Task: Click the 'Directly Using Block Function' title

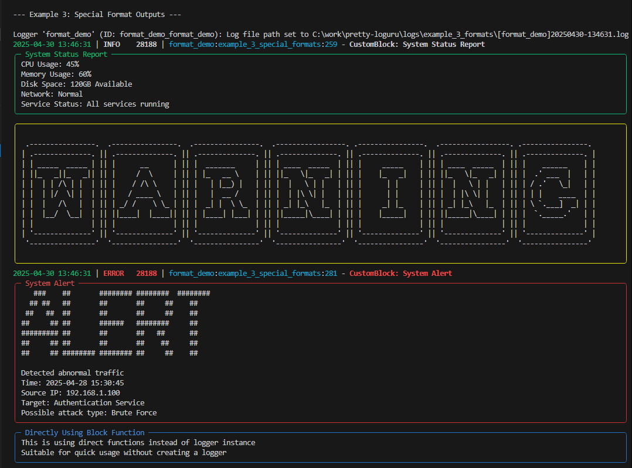Action: 84,432
